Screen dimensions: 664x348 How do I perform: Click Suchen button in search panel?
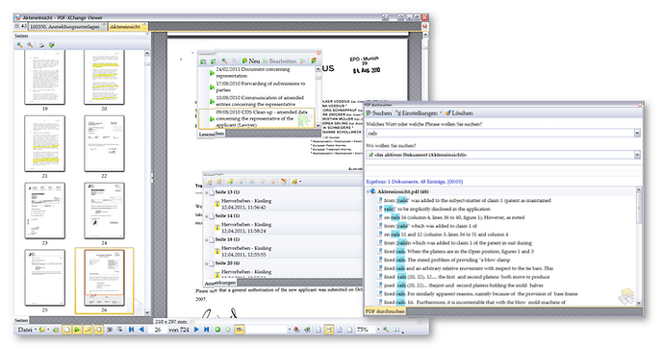(x=379, y=112)
